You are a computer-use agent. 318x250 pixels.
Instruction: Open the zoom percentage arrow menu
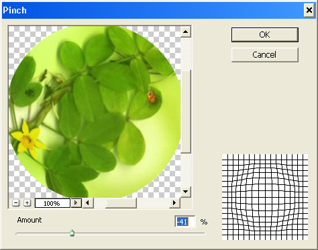tap(76, 203)
